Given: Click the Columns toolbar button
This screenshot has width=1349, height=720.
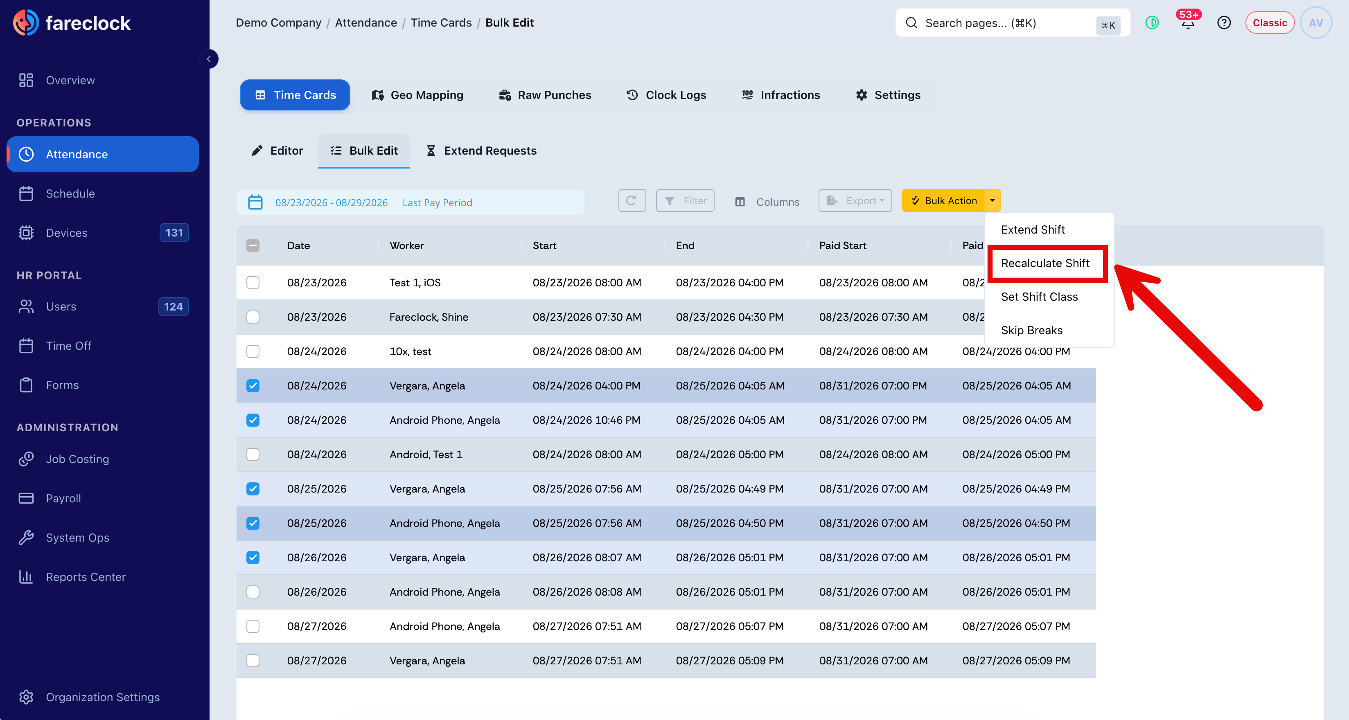Looking at the screenshot, I should pyautogui.click(x=767, y=201).
